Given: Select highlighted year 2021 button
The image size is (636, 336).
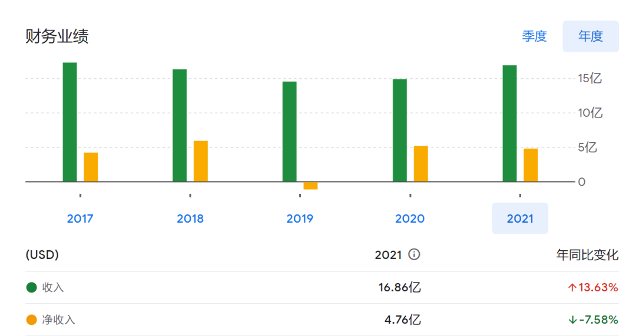Looking at the screenshot, I should [x=520, y=219].
